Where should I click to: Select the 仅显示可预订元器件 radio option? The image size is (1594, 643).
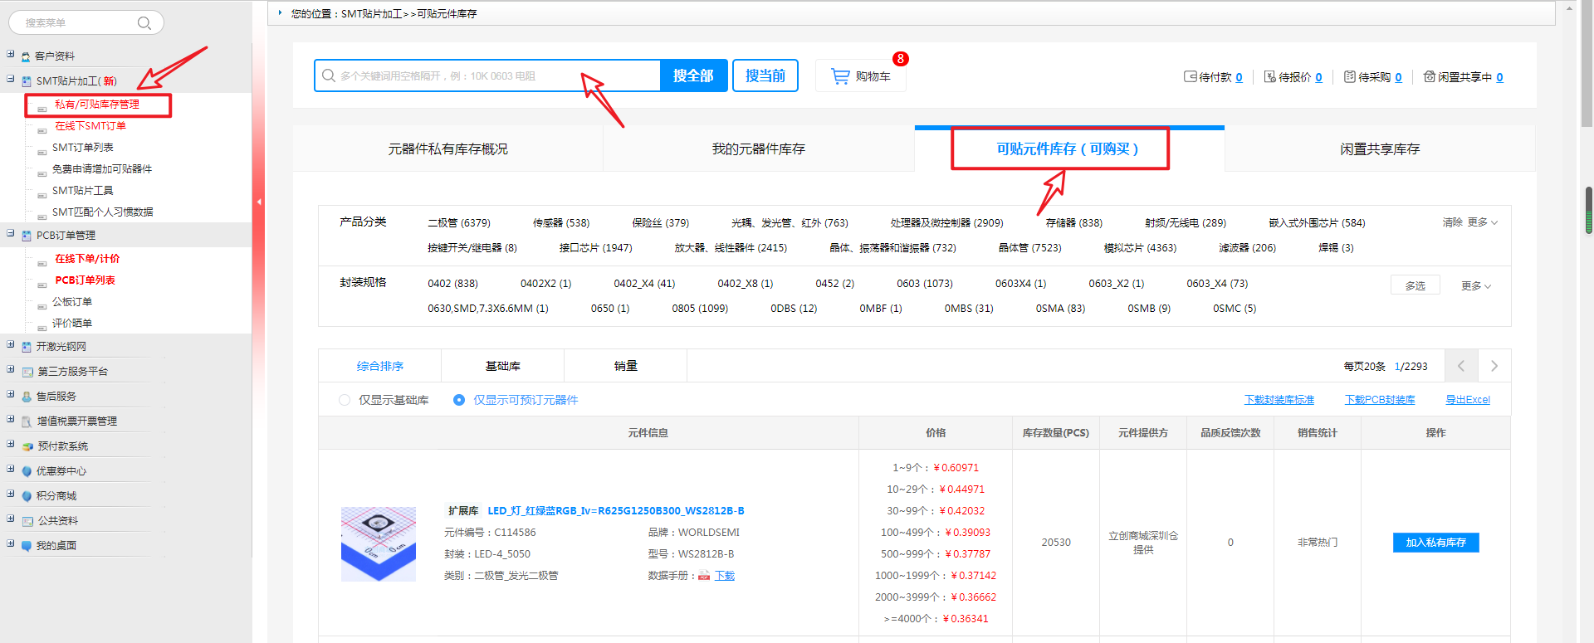459,400
